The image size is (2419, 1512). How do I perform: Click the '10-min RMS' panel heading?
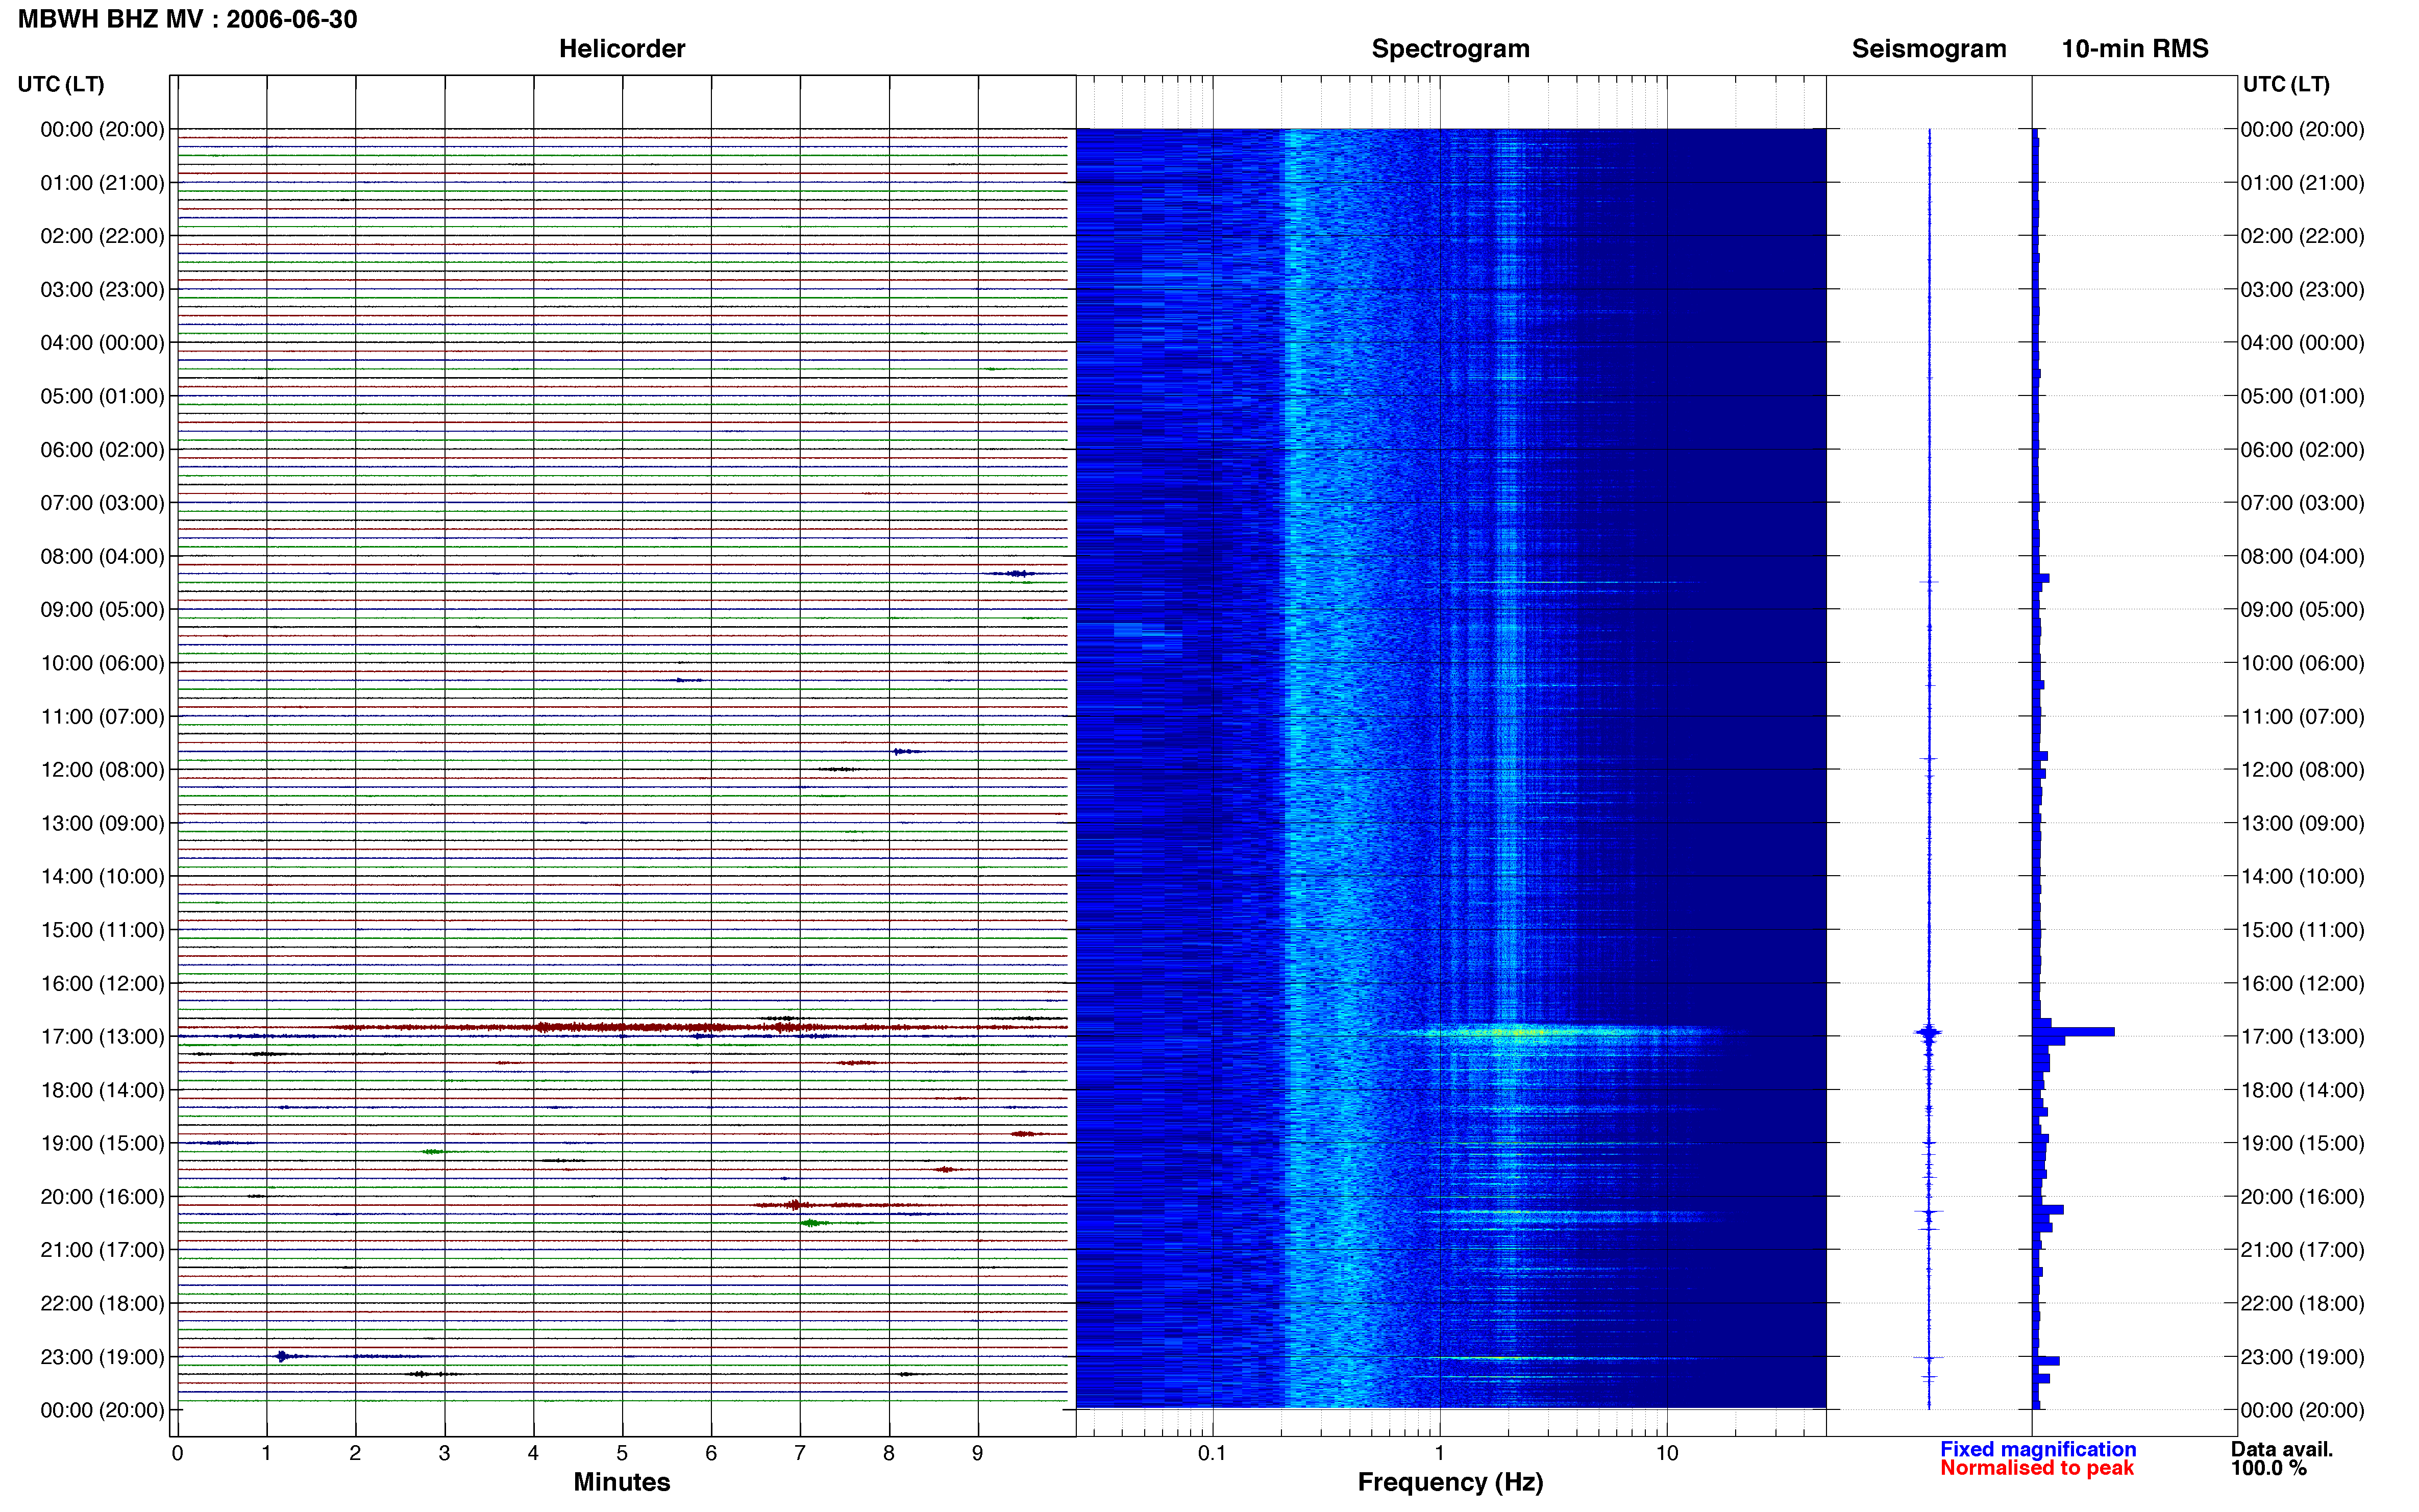[x=2135, y=49]
